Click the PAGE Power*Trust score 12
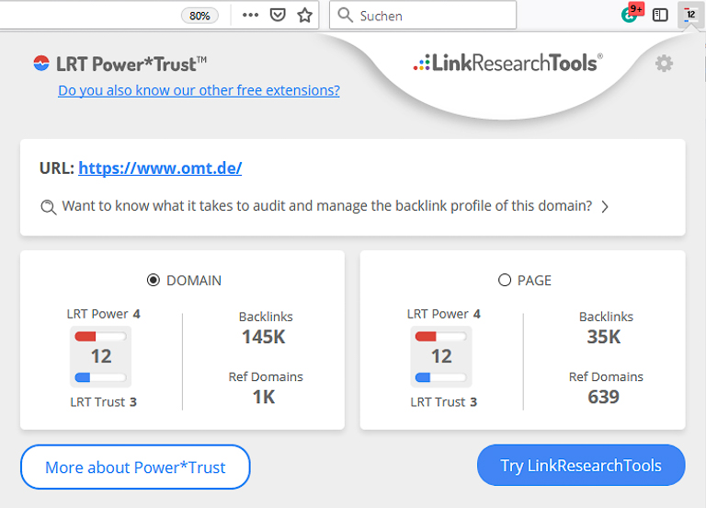This screenshot has width=706, height=508. pyautogui.click(x=441, y=356)
